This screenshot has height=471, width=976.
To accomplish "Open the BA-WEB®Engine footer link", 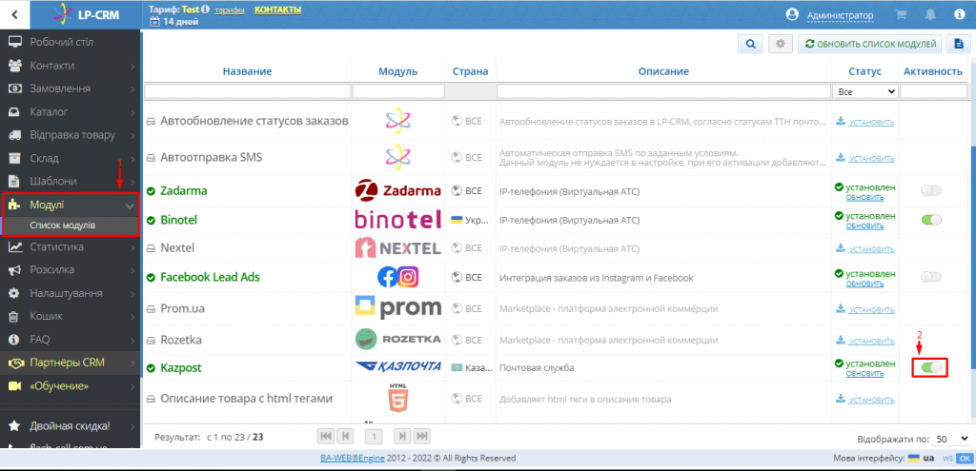I will click(x=352, y=459).
